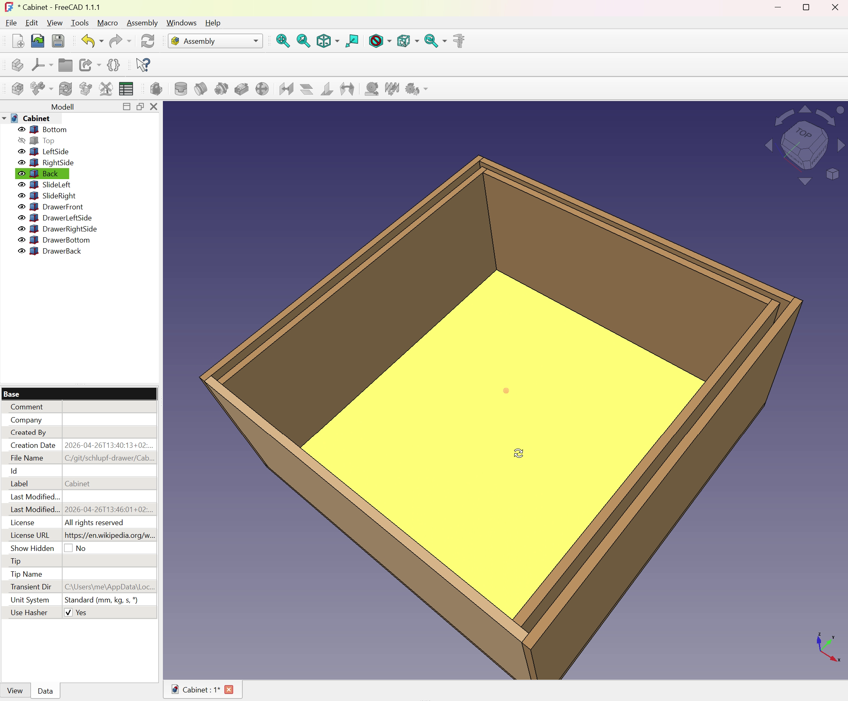Screen dimensions: 848x701
Task: Open the gears joint dropdown arrow
Action: click(x=426, y=89)
